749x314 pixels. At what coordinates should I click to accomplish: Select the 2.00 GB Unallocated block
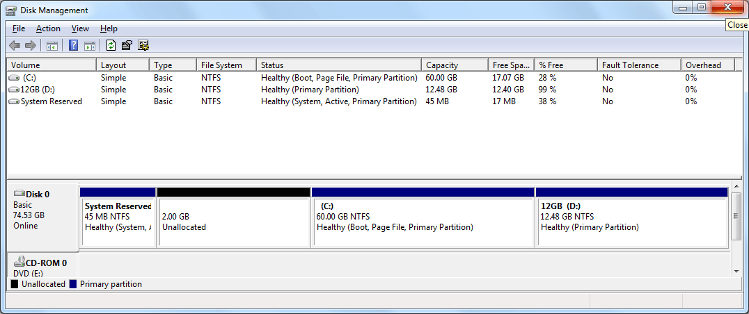234,217
